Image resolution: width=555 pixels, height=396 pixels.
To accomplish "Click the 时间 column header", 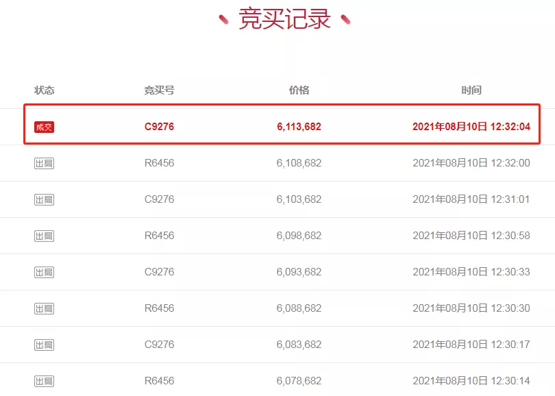I will click(x=471, y=90).
